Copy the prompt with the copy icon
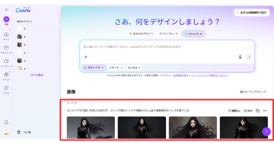This screenshot has height=143, width=274. [258, 111]
